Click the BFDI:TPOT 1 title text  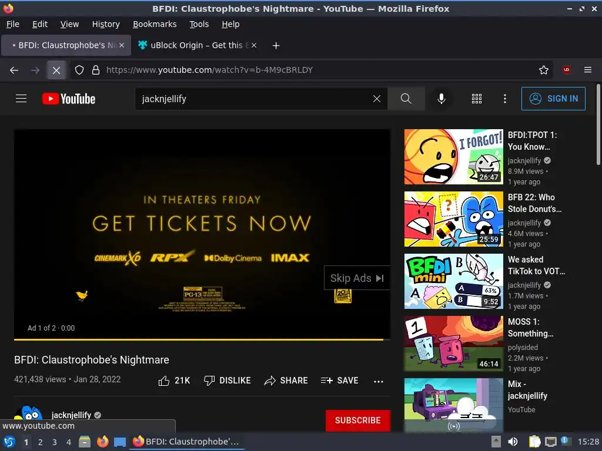coord(532,141)
